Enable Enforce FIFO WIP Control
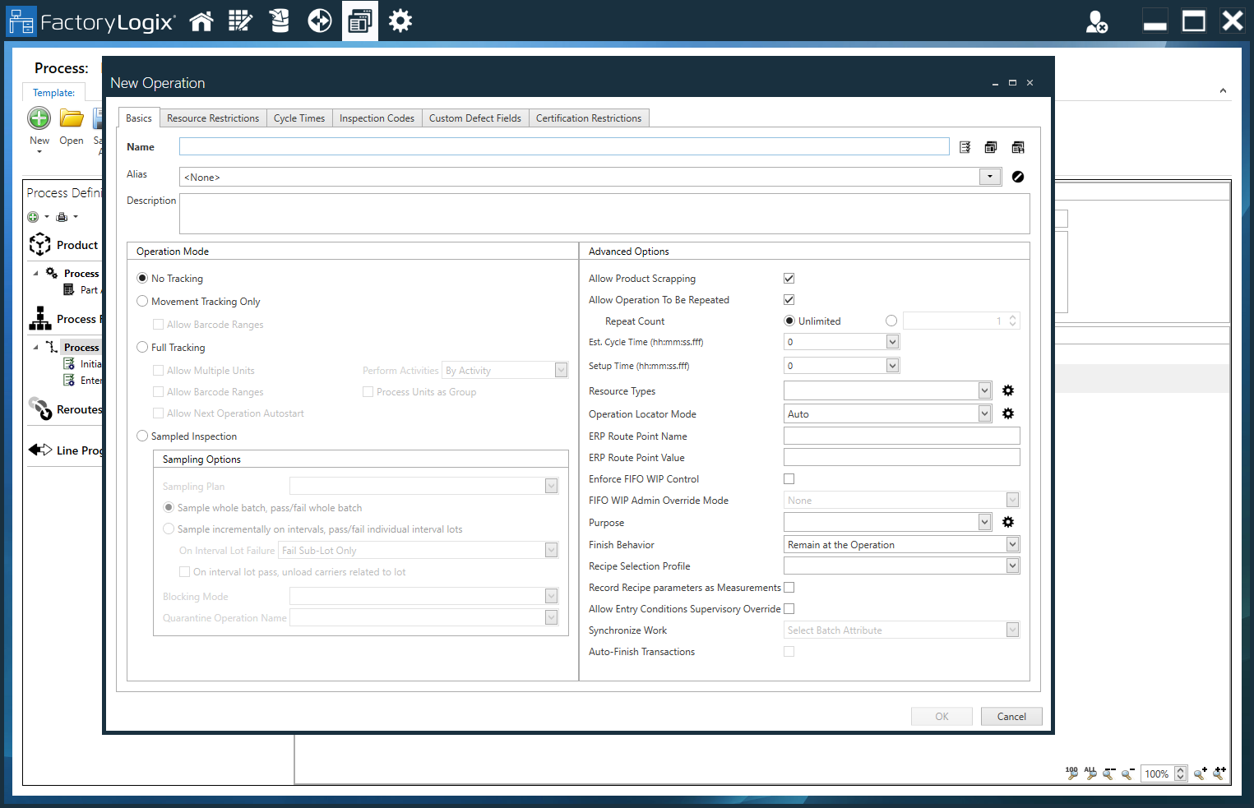 coord(789,478)
